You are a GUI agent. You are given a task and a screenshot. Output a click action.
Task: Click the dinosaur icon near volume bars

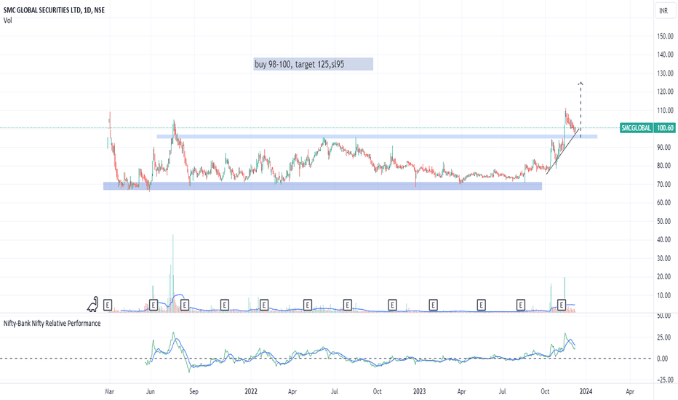(x=93, y=304)
